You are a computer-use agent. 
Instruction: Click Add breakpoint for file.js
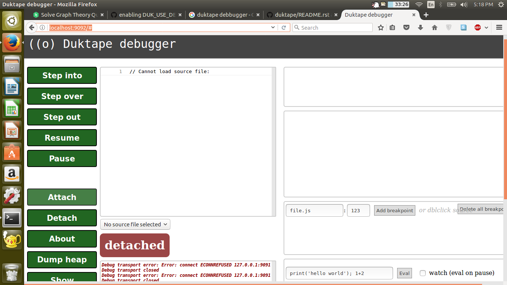[x=395, y=210]
